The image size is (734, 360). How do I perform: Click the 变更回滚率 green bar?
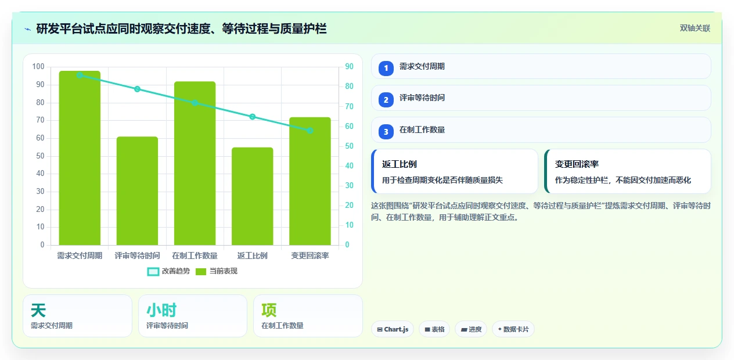(x=310, y=181)
